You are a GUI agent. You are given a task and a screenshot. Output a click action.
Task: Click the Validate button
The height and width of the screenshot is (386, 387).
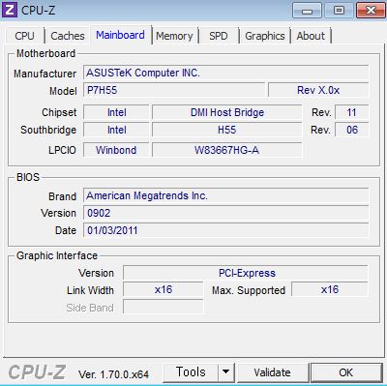coord(272,372)
